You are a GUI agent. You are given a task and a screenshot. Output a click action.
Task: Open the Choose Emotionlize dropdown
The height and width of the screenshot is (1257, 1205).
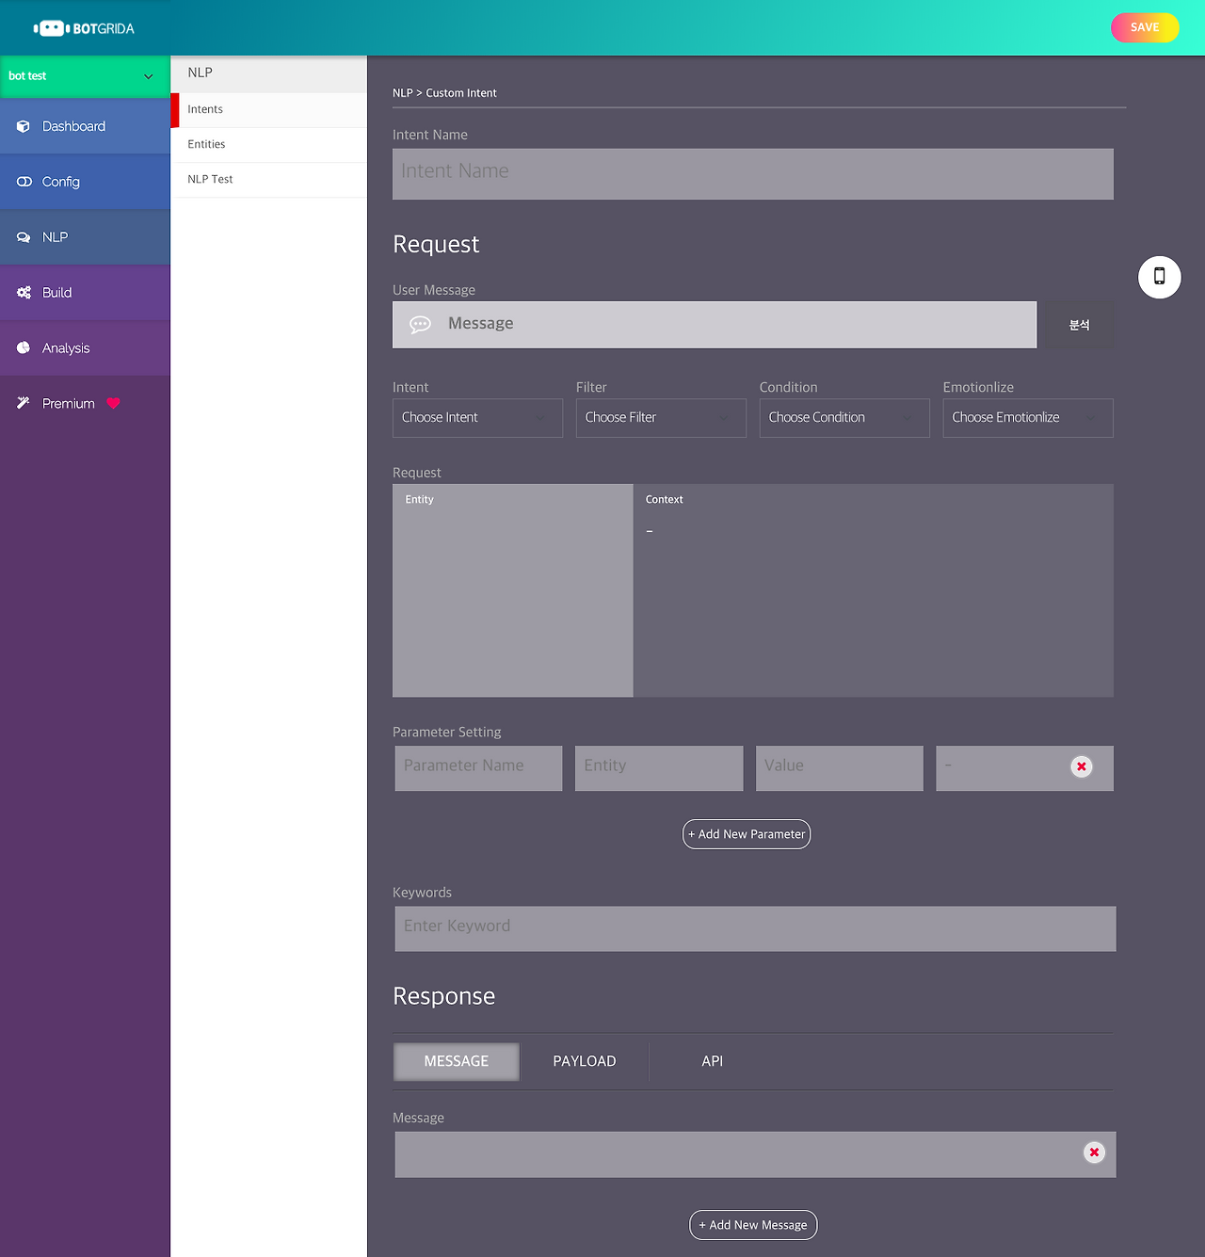click(x=1027, y=417)
